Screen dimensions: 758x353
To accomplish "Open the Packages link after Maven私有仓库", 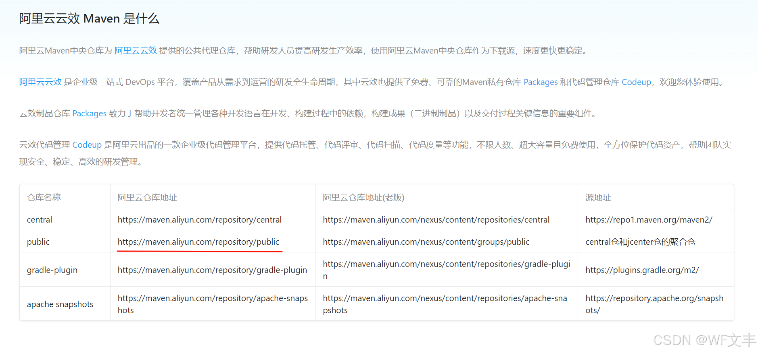I will 541,82.
